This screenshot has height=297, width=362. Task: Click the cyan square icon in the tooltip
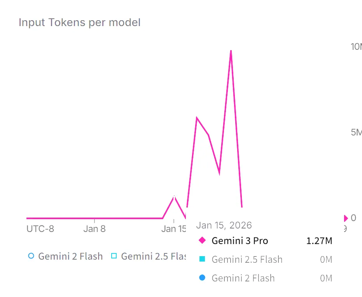202,259
